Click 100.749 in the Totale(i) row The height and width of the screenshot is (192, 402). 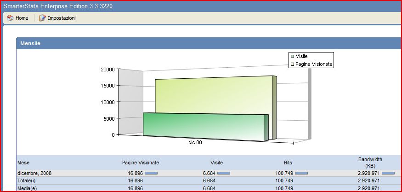click(284, 180)
